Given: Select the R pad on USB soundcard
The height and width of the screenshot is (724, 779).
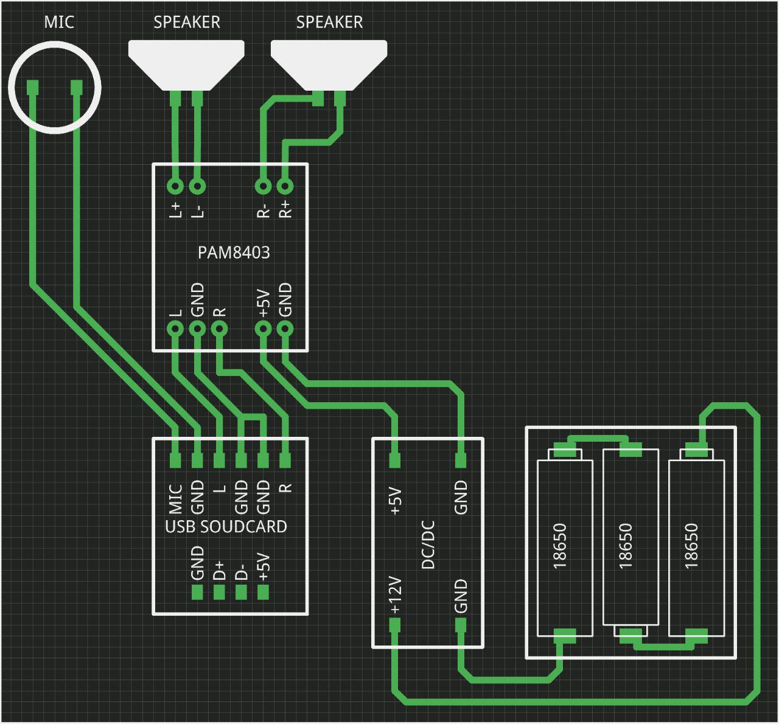Looking at the screenshot, I should 285,461.
